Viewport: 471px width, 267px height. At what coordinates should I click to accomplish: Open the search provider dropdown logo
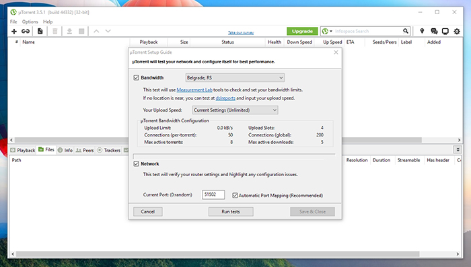[327, 31]
